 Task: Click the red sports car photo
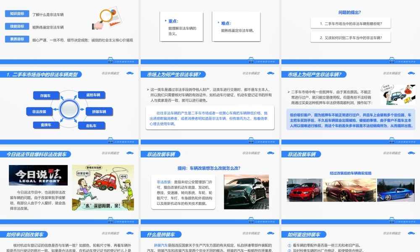[x=304, y=189]
